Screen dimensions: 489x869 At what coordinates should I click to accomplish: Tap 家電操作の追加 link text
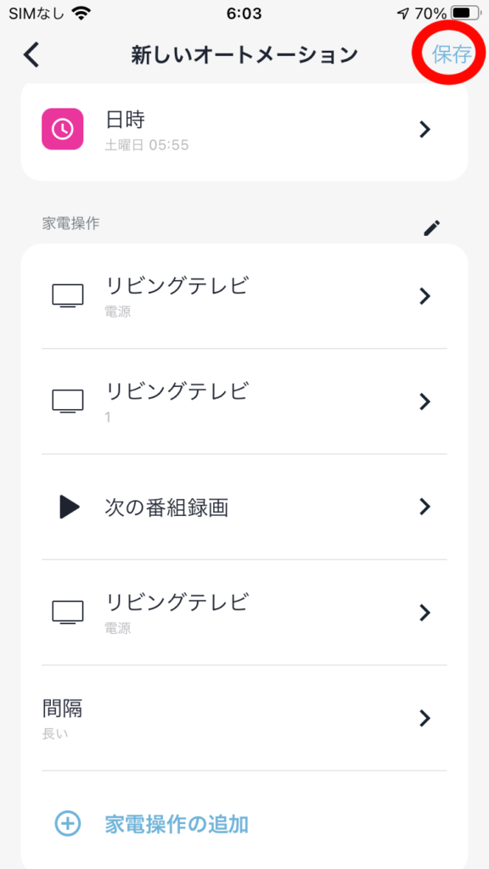point(177,824)
